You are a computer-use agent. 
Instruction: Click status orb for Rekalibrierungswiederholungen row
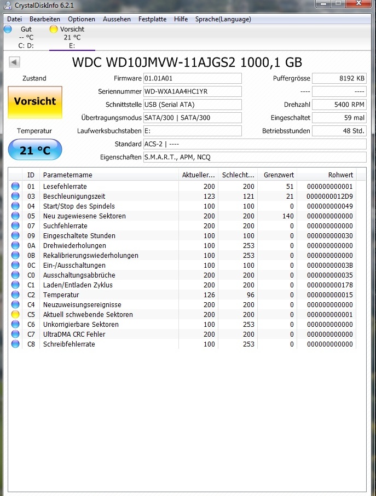[15, 255]
